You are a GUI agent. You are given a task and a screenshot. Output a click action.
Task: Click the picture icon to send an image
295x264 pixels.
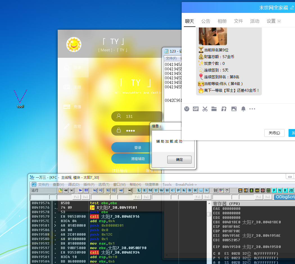coord(234,109)
